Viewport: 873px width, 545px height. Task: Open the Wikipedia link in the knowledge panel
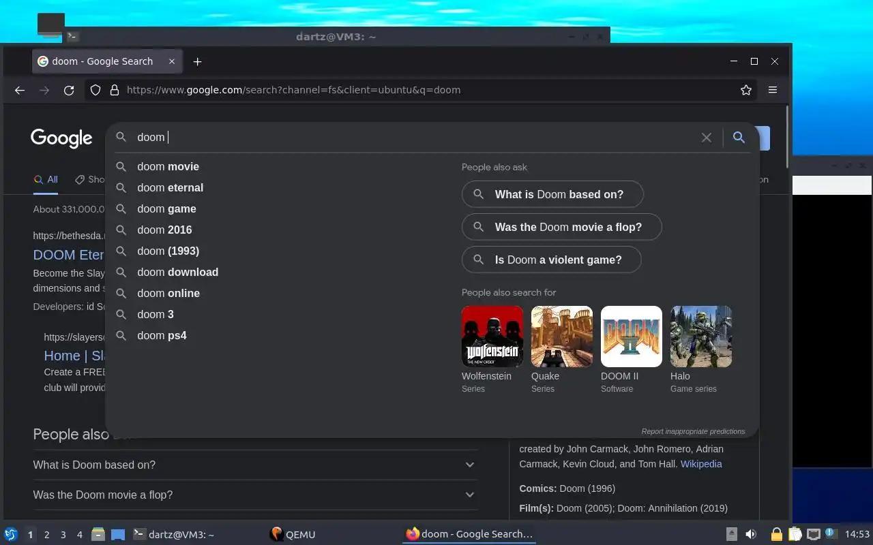[x=701, y=464]
